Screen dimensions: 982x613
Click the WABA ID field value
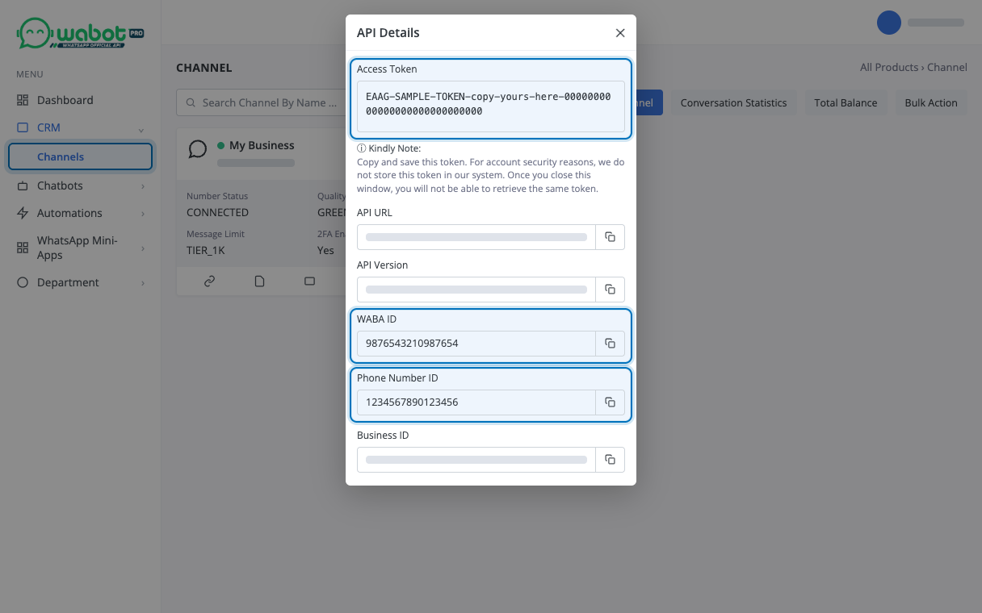(x=476, y=344)
